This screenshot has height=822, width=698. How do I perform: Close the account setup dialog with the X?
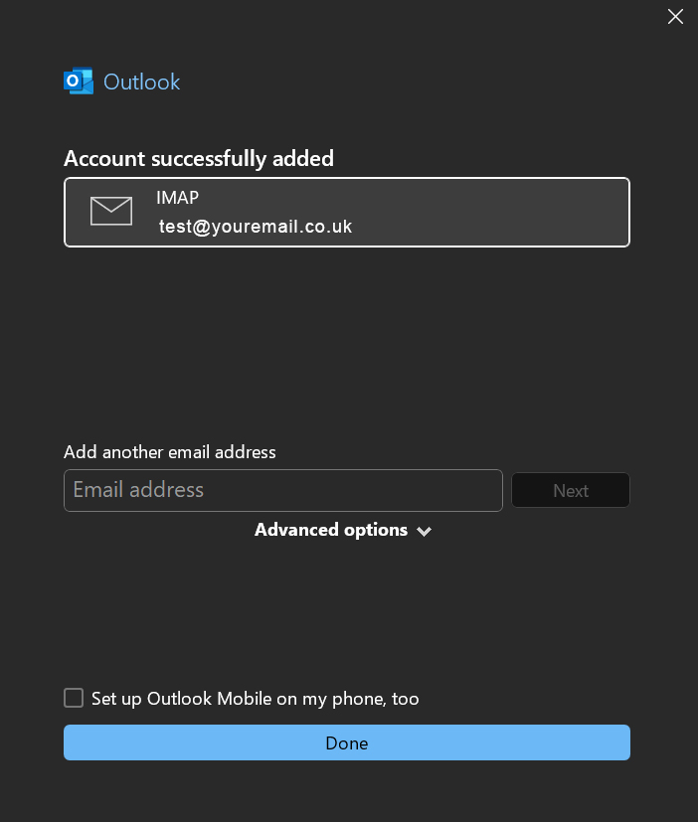(675, 17)
